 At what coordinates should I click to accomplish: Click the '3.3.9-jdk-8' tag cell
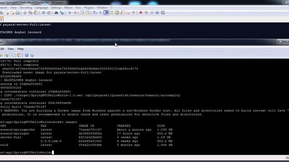coord(51,141)
